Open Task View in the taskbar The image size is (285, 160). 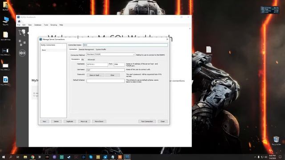tap(18, 157)
